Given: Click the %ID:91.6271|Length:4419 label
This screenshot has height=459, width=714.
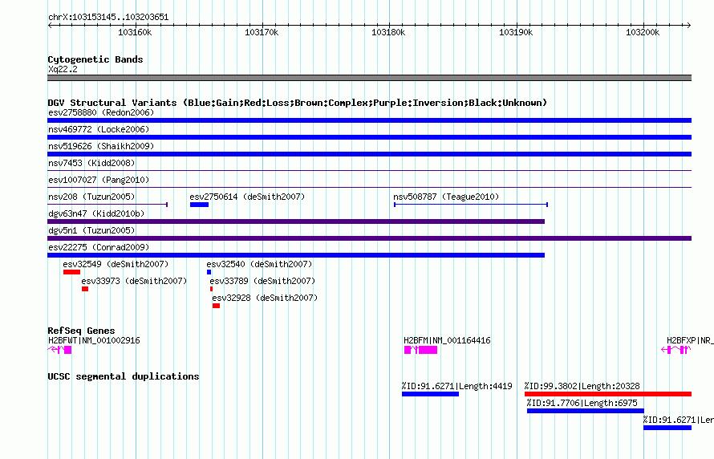Looking at the screenshot, I should tap(456, 386).
